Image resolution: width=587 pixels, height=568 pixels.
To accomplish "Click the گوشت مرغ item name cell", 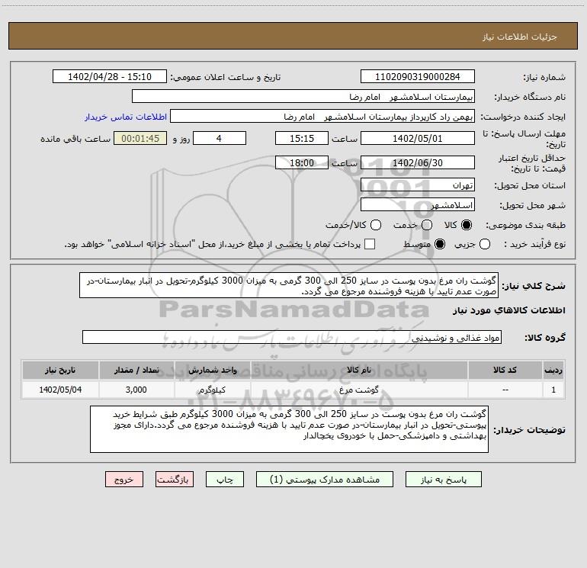I will click(x=359, y=390).
